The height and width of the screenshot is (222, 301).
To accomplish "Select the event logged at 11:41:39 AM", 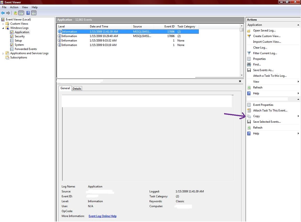I will click(128, 32).
